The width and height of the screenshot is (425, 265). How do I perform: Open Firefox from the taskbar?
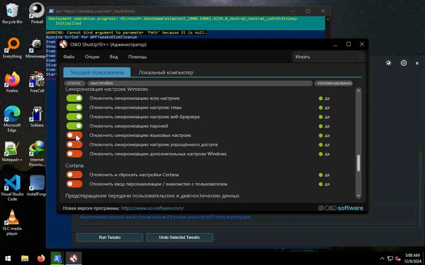pyautogui.click(x=41, y=258)
